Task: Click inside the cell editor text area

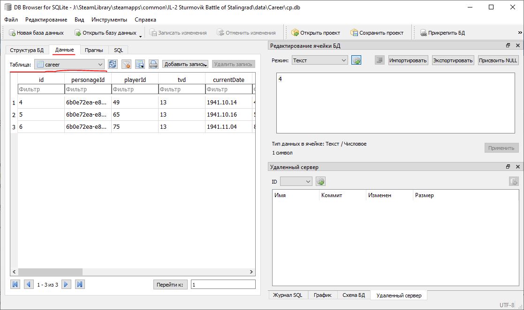Action: (x=395, y=103)
